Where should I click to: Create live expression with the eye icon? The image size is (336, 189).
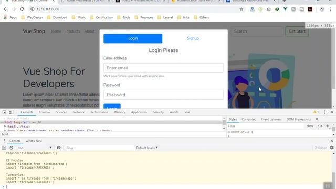point(58,148)
